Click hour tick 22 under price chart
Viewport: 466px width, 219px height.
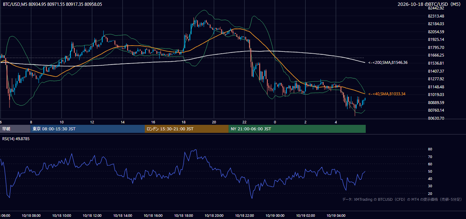click(245, 122)
